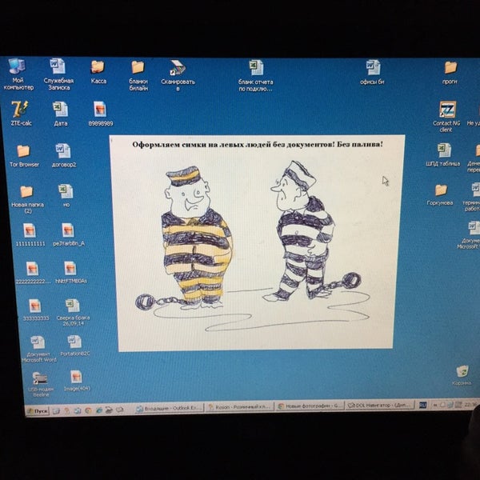Open the Касса folder
Screen dimensions: 480x480
pyautogui.click(x=98, y=73)
